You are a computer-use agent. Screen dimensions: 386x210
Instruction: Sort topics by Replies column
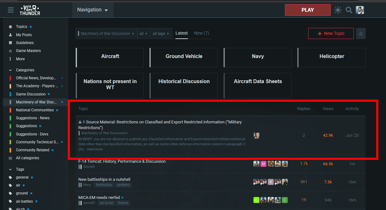[x=303, y=109]
